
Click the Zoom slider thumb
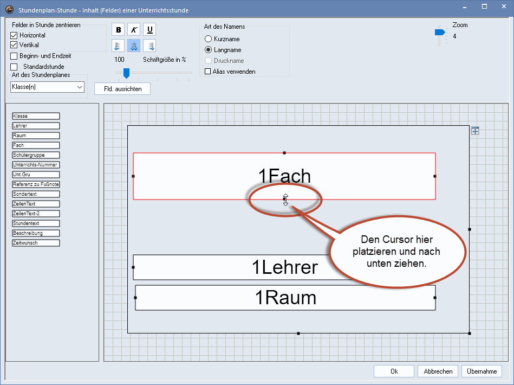(440, 32)
